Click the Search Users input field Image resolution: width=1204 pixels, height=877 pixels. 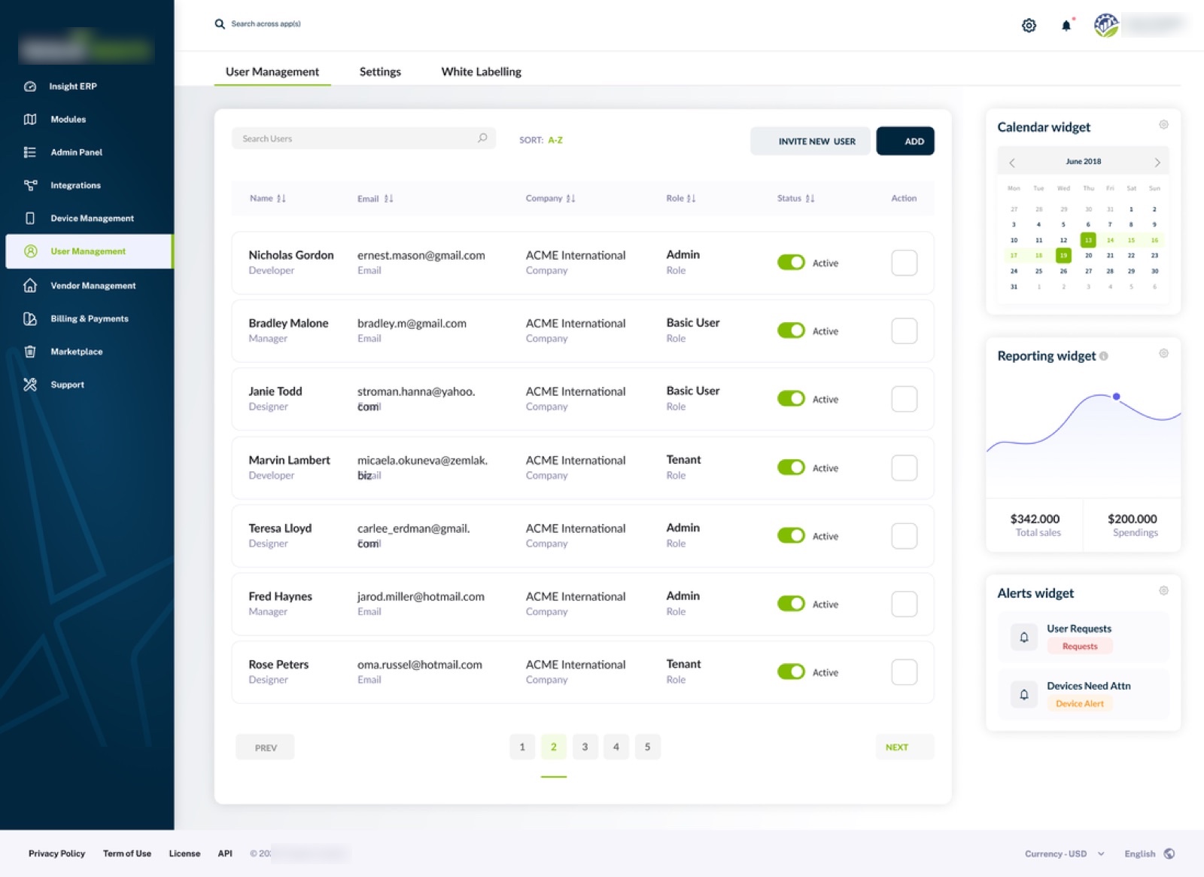tap(363, 139)
